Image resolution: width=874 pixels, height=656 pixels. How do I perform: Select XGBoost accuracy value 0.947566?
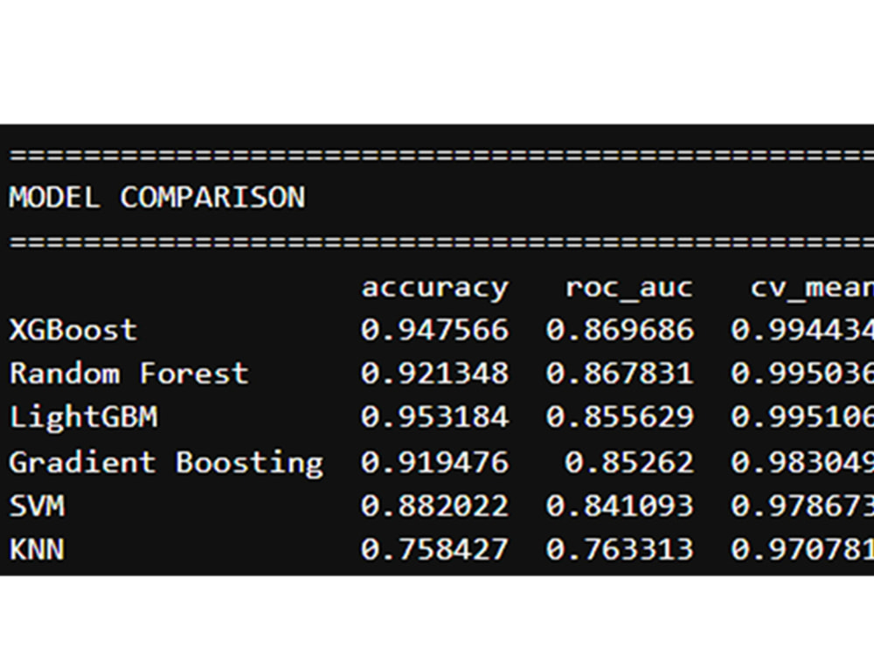(x=434, y=330)
